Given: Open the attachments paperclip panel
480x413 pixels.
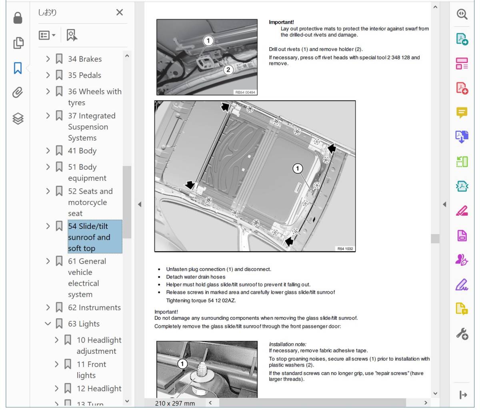Looking at the screenshot, I should point(18,93).
